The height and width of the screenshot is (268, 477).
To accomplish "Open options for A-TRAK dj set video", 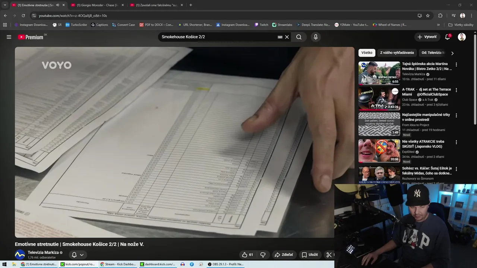I will pos(456,90).
